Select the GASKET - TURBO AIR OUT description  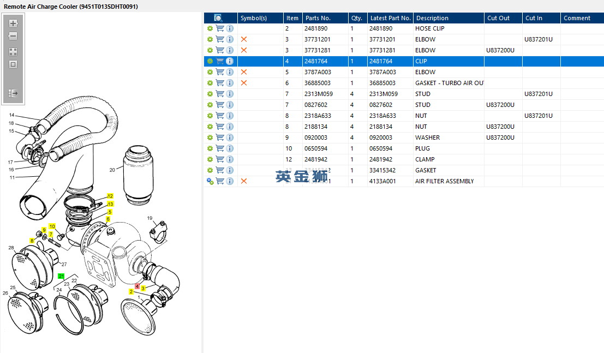click(x=449, y=83)
